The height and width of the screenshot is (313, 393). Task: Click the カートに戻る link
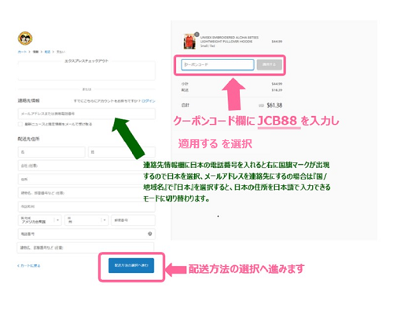tap(29, 266)
